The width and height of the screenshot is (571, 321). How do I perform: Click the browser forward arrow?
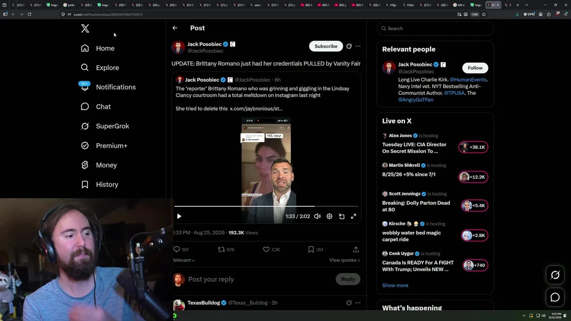[21, 14]
